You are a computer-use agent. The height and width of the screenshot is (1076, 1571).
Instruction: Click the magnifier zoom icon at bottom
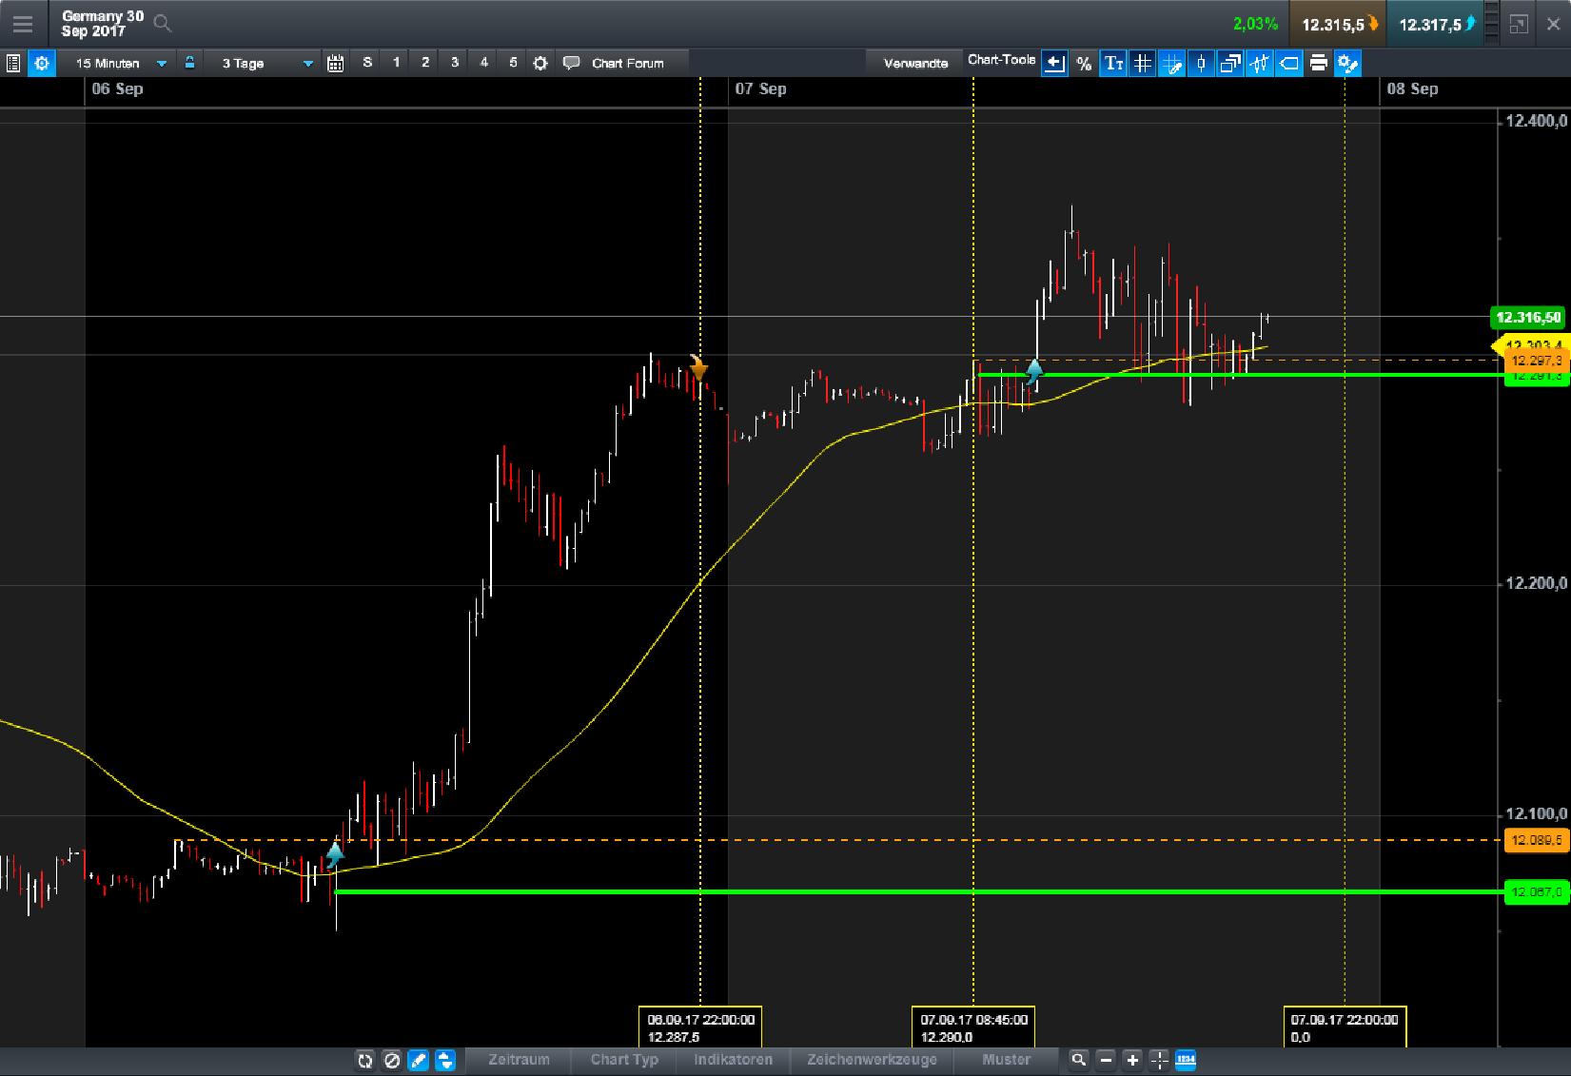click(x=1078, y=1060)
